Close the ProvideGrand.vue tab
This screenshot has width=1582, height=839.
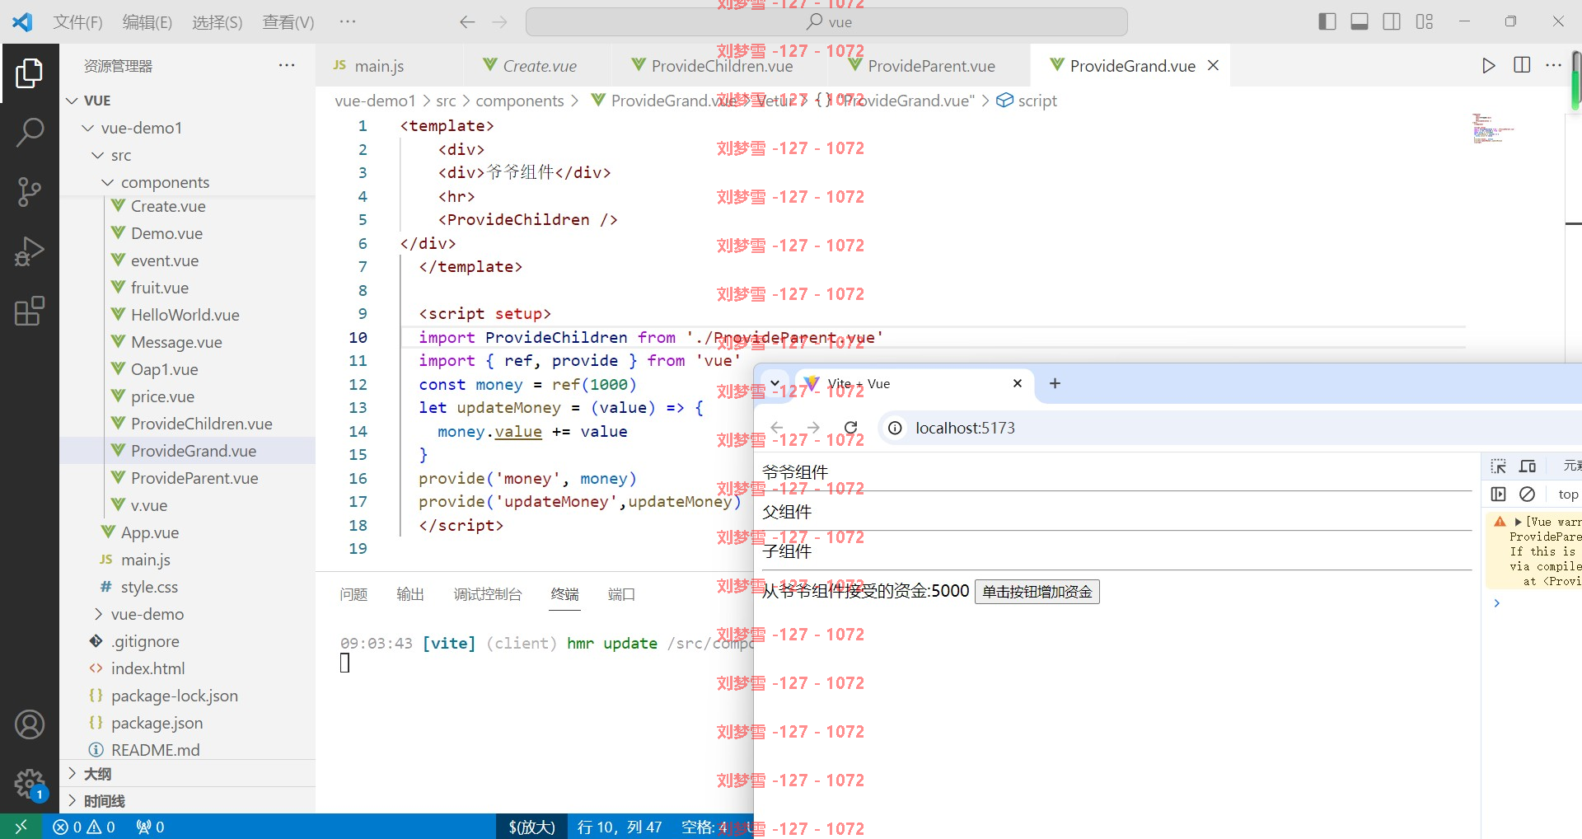(x=1213, y=66)
